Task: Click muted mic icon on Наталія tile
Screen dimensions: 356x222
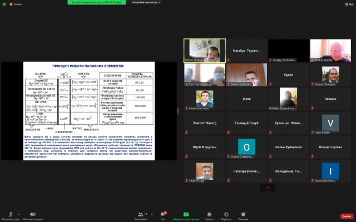Action: pos(312,108)
